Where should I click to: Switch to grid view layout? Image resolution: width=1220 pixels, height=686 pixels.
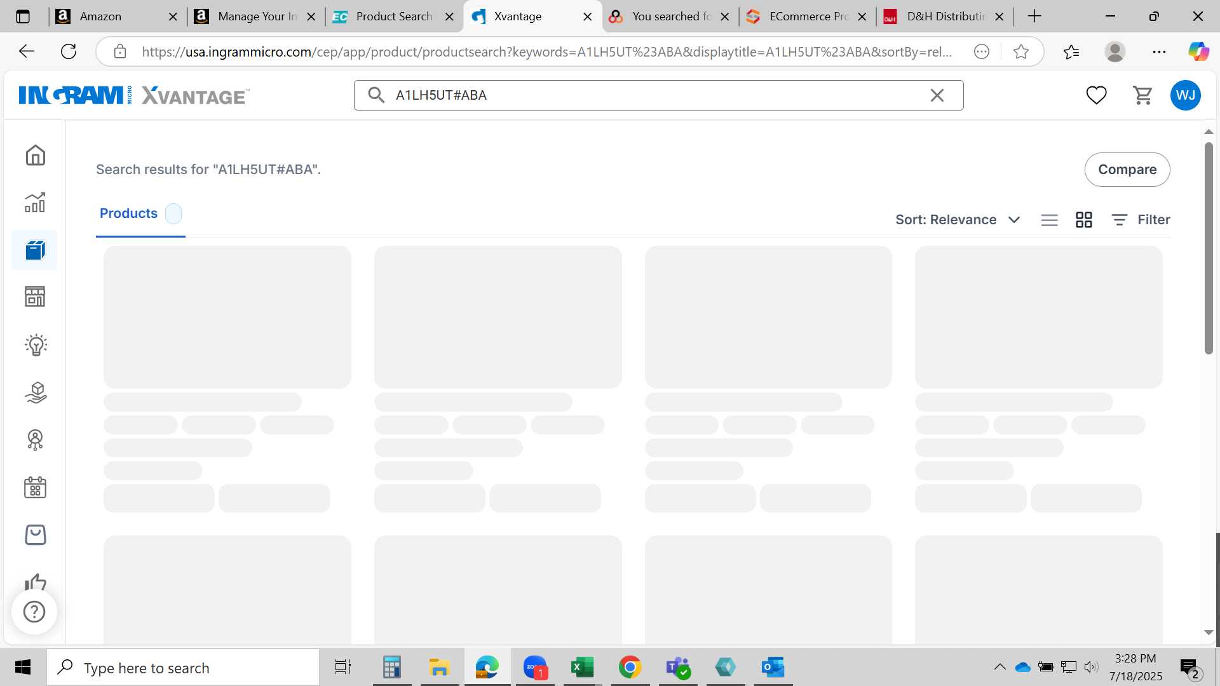point(1084,220)
